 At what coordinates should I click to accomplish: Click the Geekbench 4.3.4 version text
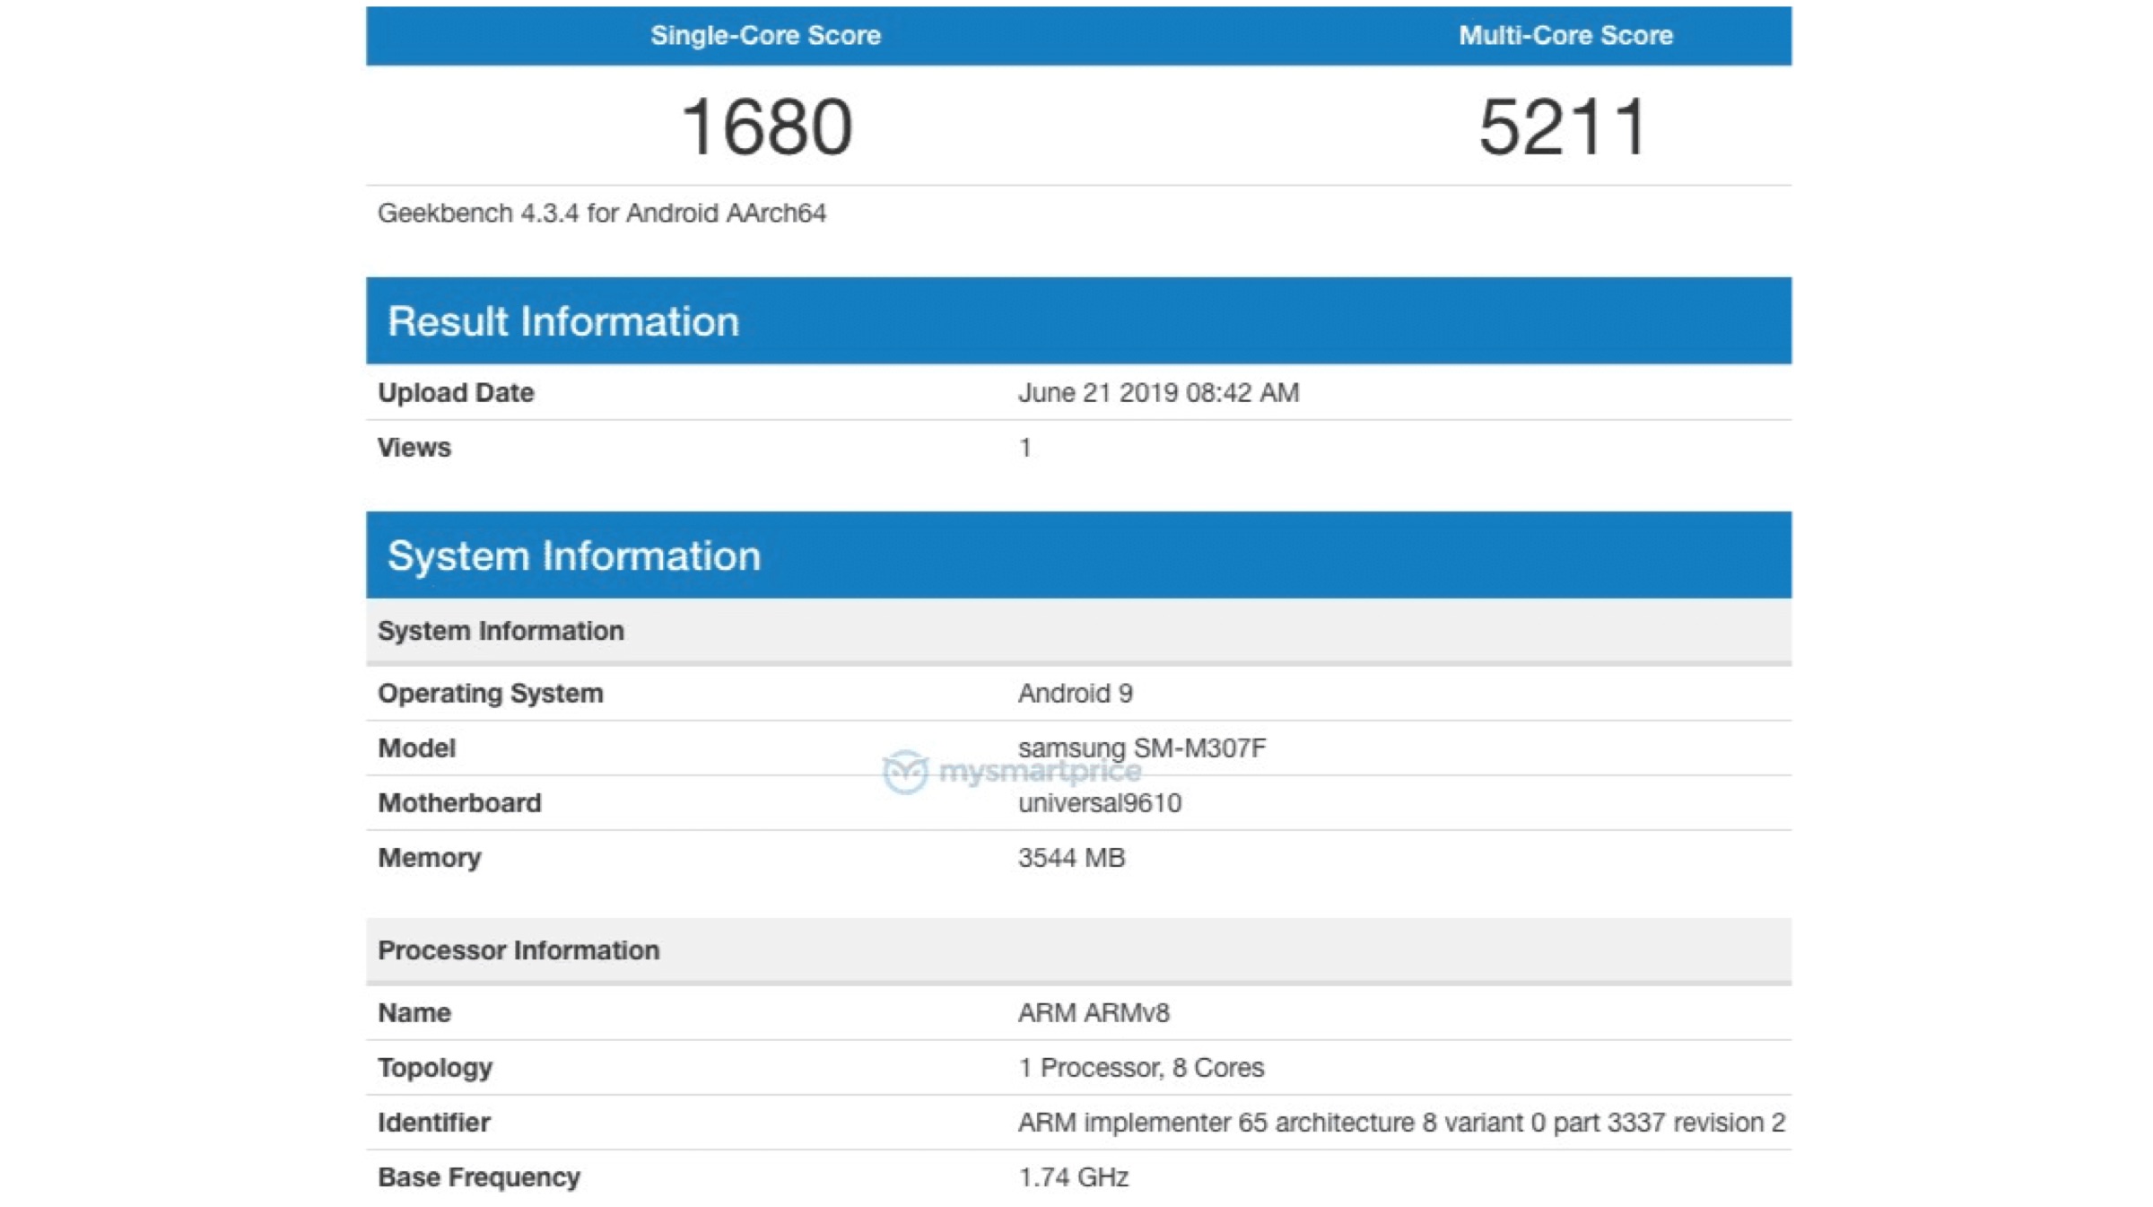[x=601, y=214]
